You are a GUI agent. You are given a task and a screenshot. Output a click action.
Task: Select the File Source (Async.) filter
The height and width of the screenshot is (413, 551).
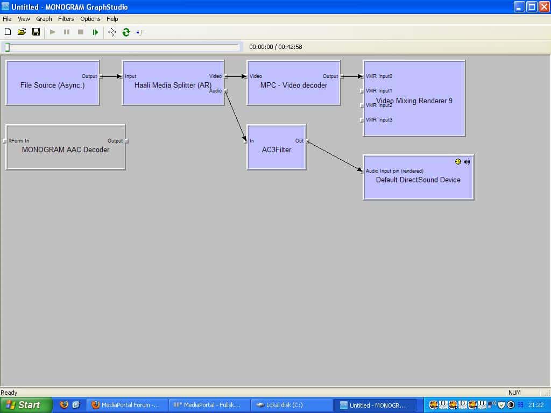pos(53,82)
